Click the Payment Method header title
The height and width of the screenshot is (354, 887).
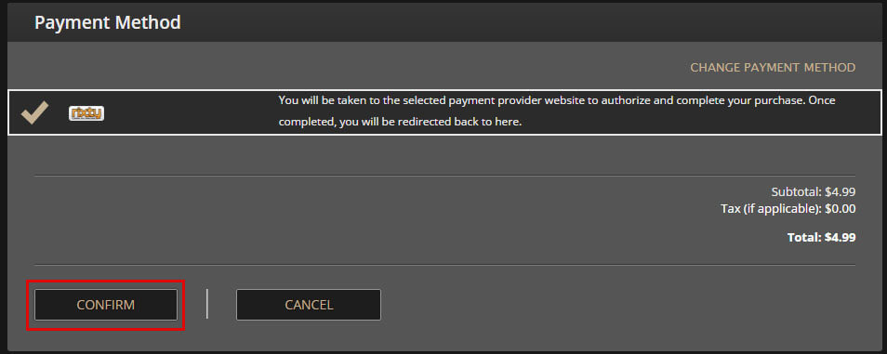tap(108, 22)
